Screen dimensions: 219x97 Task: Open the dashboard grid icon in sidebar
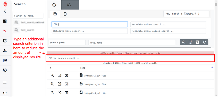pyautogui.click(x=5, y=21)
